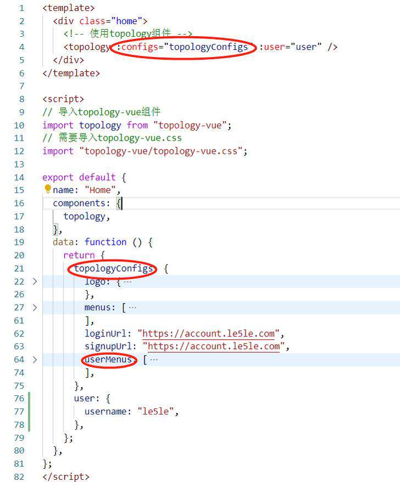The width and height of the screenshot is (400, 482).
Task: Click the "</script>" closing tag
Action: click(x=66, y=477)
